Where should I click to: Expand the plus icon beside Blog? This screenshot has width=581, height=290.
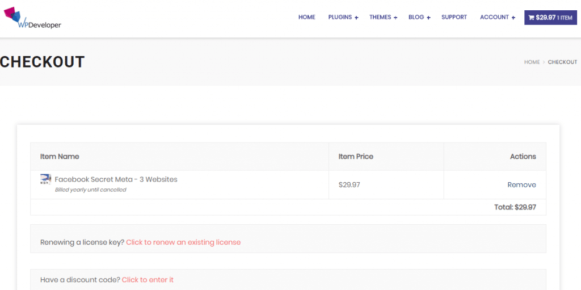428,18
